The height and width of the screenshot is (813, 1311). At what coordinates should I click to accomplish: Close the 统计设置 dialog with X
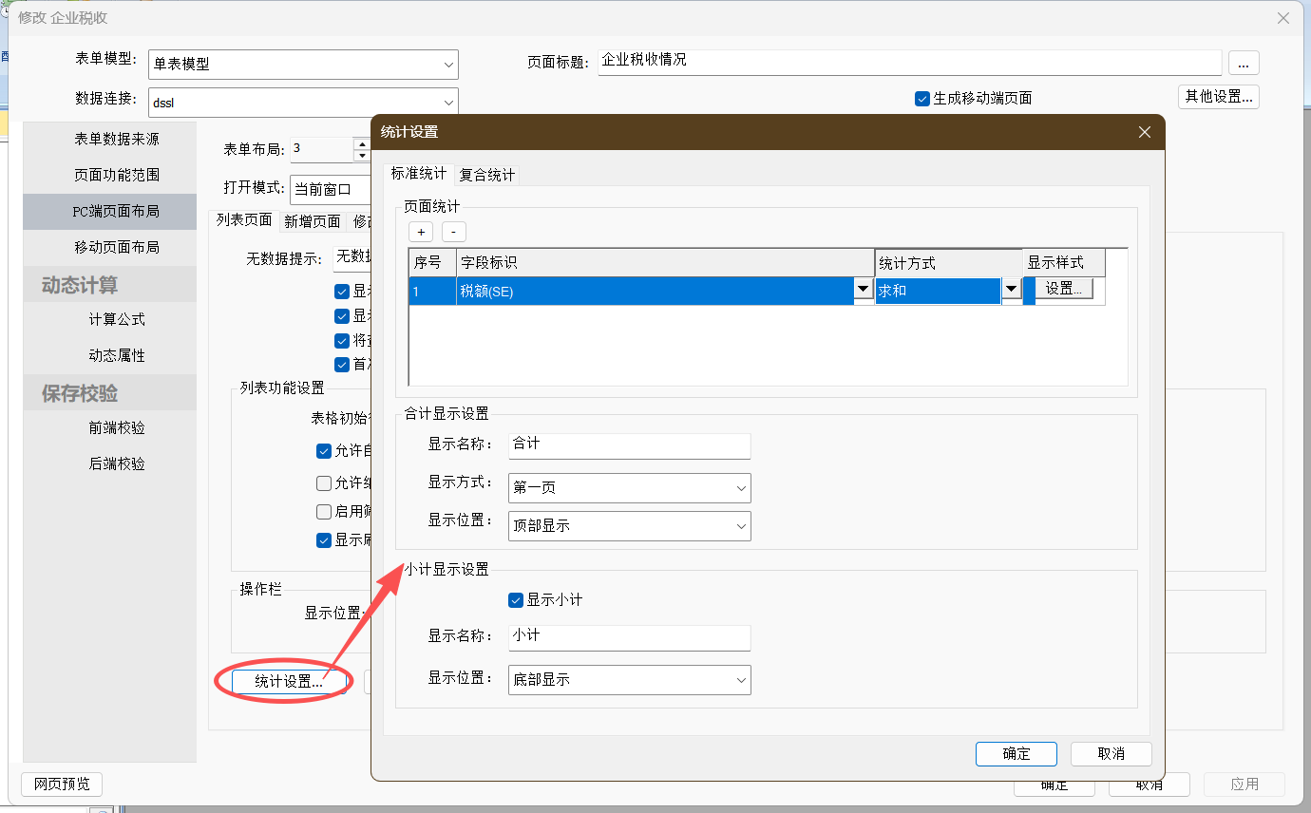tap(1145, 132)
